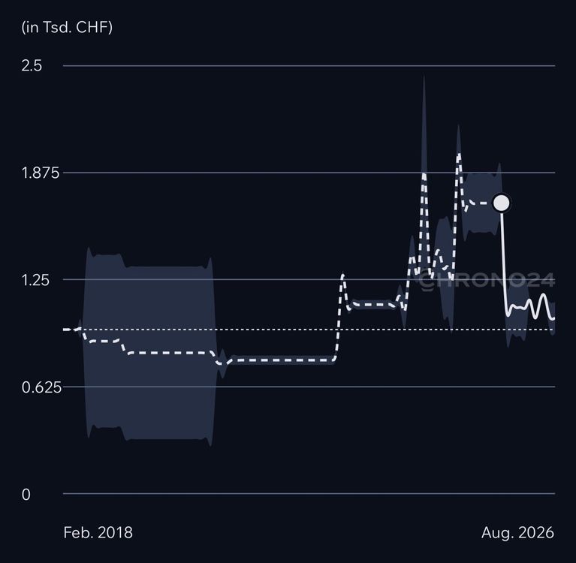576x563 pixels.
Task: Select the 2.5 y-axis label
Action: [x=32, y=66]
